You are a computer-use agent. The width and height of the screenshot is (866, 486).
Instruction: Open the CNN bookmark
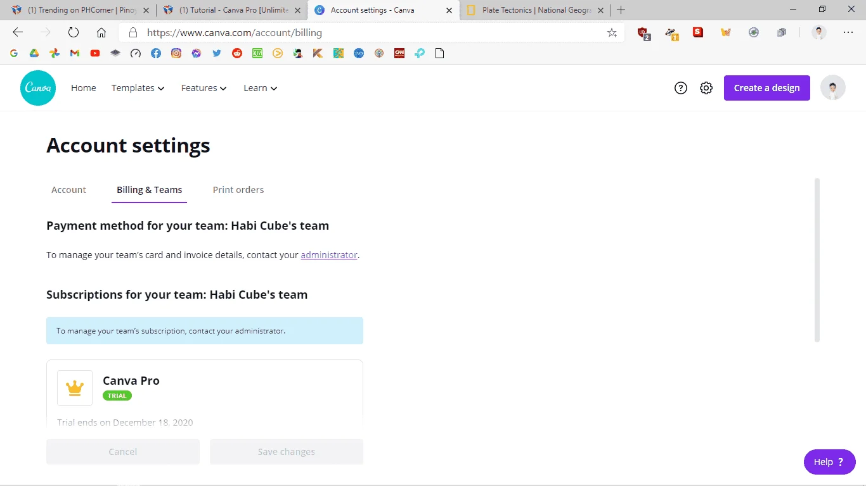point(399,54)
